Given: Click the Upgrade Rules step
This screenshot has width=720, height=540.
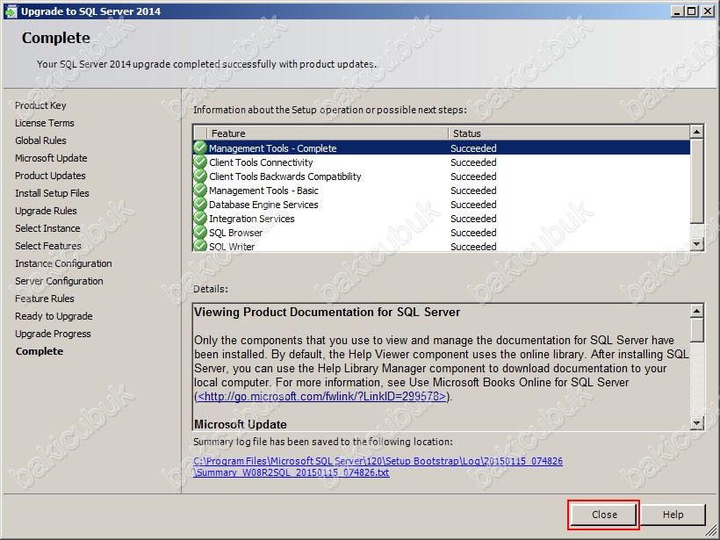Looking at the screenshot, I should tap(46, 211).
